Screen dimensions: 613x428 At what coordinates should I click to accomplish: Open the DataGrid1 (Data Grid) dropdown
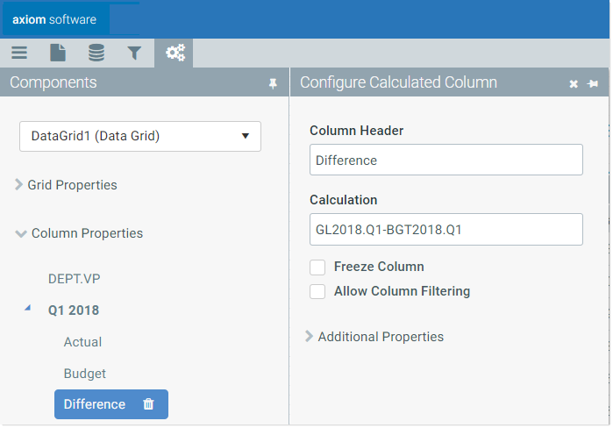140,136
